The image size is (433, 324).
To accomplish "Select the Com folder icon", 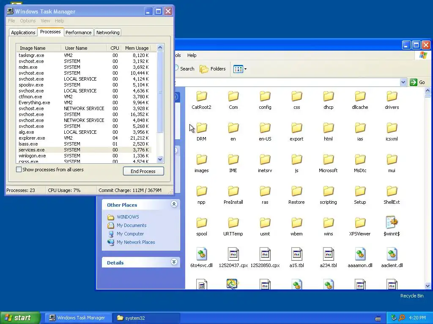I will point(233,97).
